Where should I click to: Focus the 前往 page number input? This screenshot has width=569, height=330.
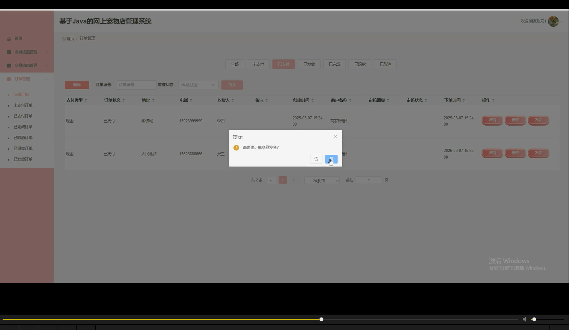click(369, 180)
